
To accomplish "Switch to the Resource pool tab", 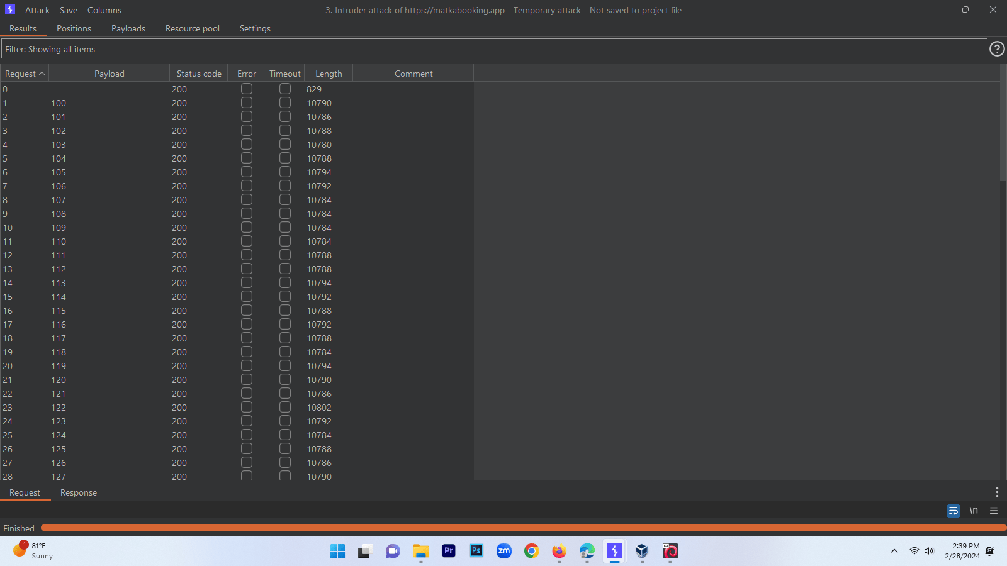I will click(x=193, y=28).
